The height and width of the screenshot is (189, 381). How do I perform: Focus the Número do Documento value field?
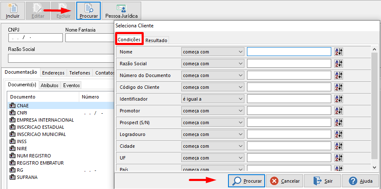pyautogui.click(x=289, y=75)
